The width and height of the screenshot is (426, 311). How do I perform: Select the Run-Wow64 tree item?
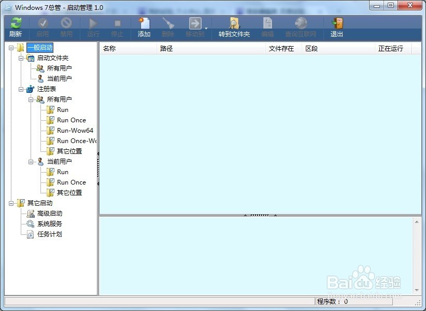click(x=75, y=131)
